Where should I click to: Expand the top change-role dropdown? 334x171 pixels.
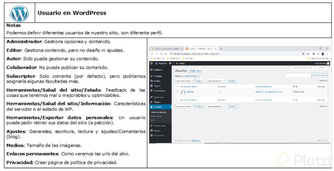click(x=216, y=81)
